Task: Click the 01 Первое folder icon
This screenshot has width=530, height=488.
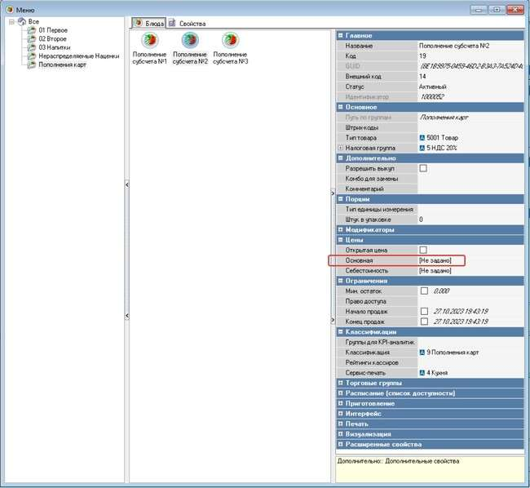Action: click(x=32, y=30)
